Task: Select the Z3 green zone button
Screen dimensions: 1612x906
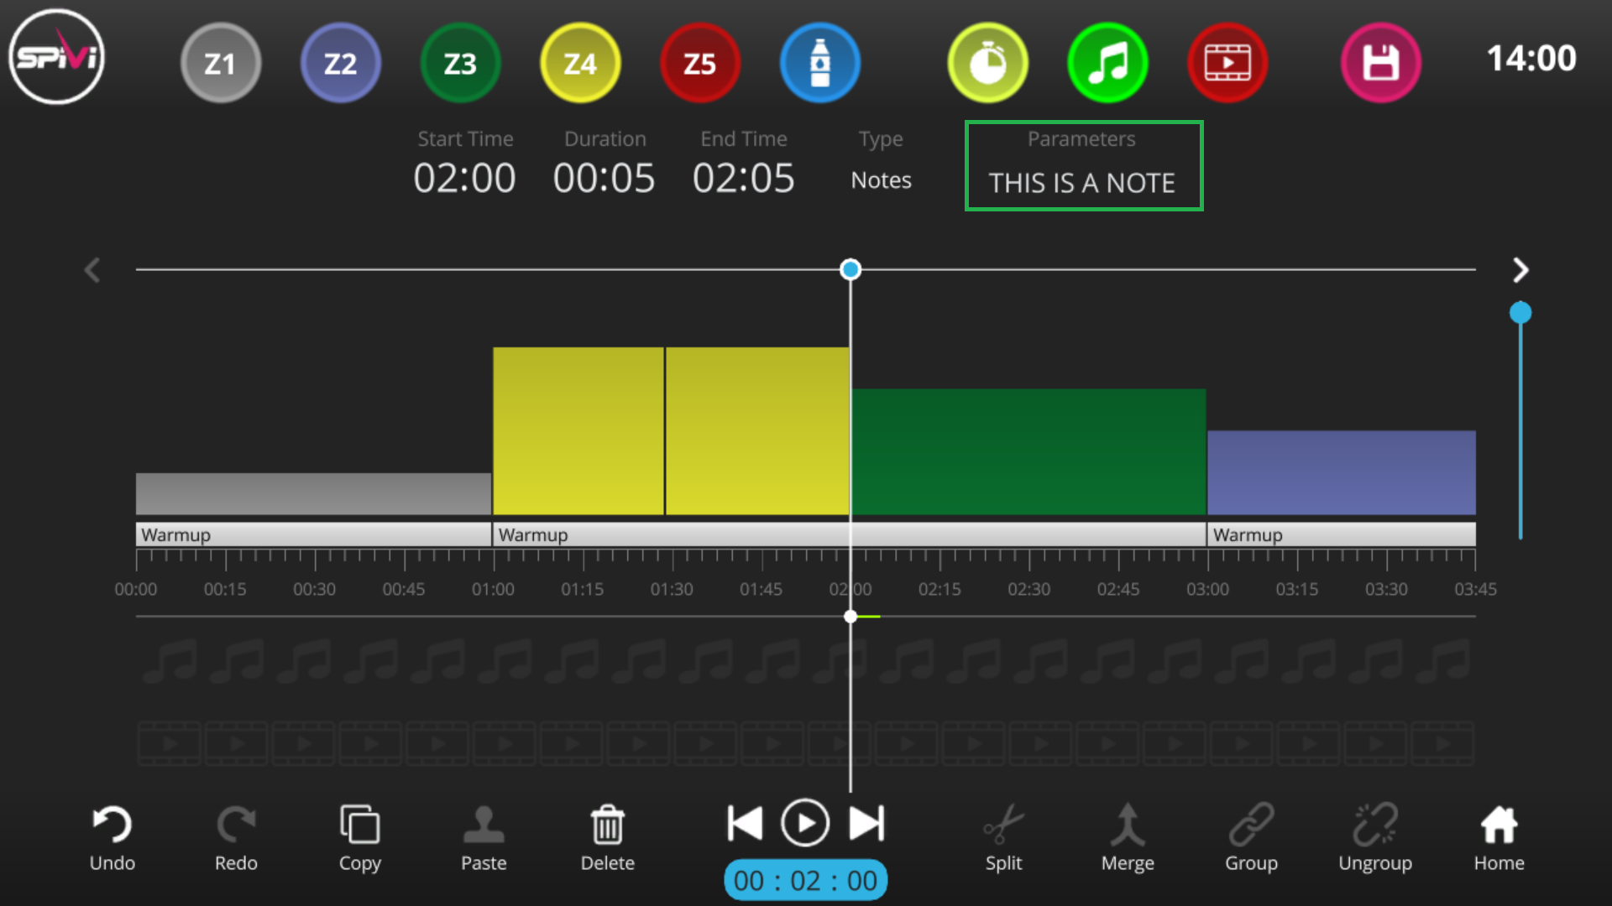Action: tap(460, 63)
